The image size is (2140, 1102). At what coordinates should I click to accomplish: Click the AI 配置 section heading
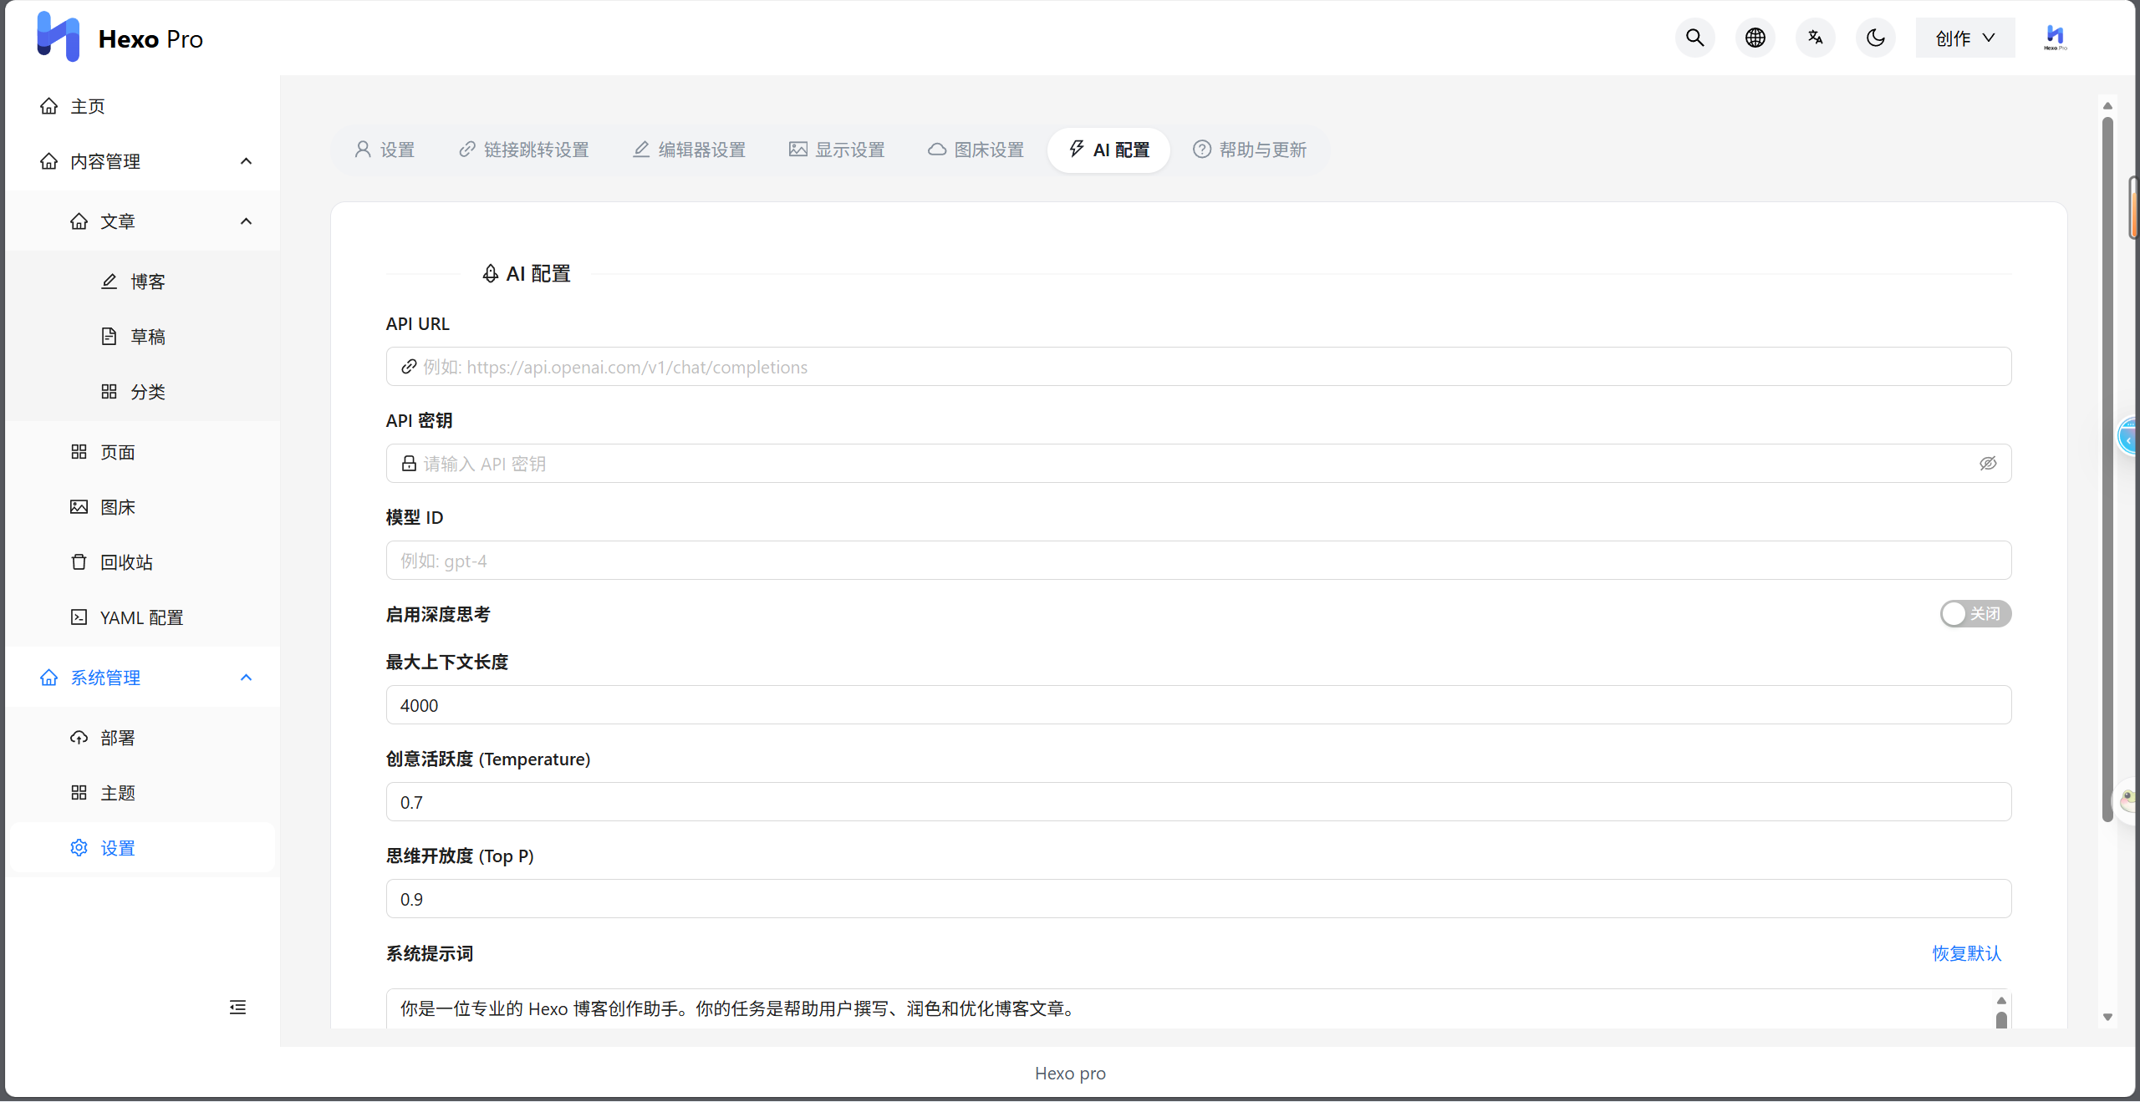[x=527, y=273]
